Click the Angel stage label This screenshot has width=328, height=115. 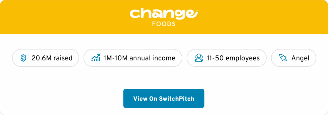(x=300, y=58)
